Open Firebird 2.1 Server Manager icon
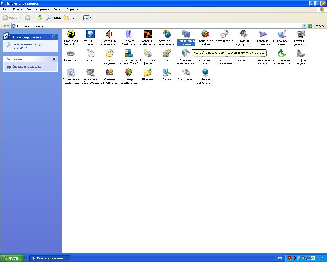The width and height of the screenshot is (327, 262). click(71, 34)
